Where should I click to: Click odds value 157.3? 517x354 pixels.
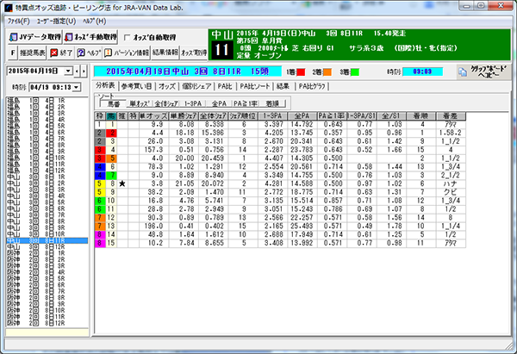click(x=153, y=150)
